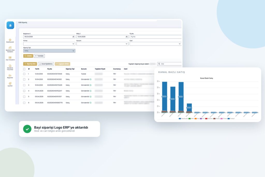The image size is (265, 177).
Task: Click the Toplam Fiyat column header
Action: (100, 69)
